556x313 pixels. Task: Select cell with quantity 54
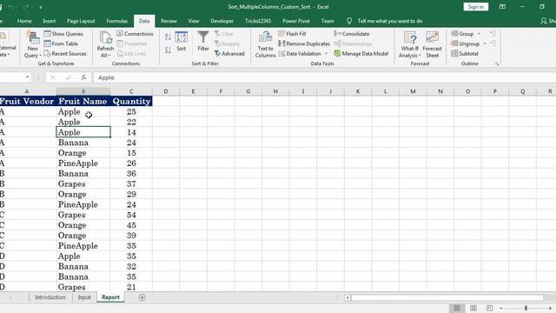pyautogui.click(x=131, y=215)
